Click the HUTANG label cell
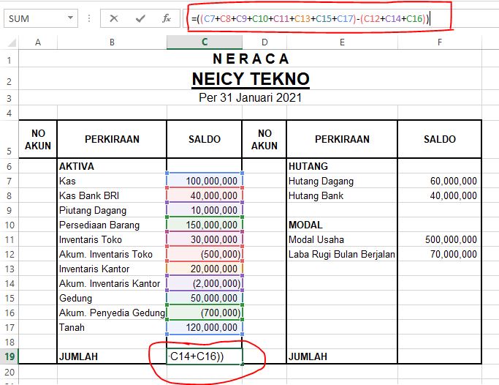Screen dimensions: 499x385 coord(342,166)
